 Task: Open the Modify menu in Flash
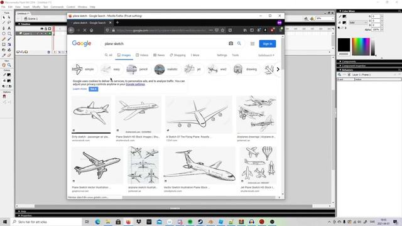tap(36, 7)
